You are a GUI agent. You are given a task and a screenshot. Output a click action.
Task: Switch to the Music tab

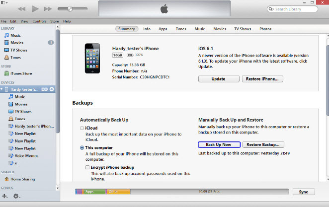click(x=200, y=29)
